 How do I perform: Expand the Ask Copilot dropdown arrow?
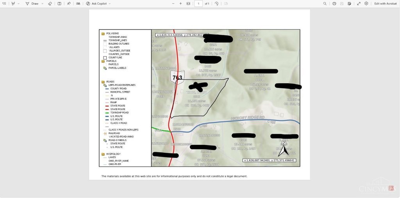coord(110,4)
